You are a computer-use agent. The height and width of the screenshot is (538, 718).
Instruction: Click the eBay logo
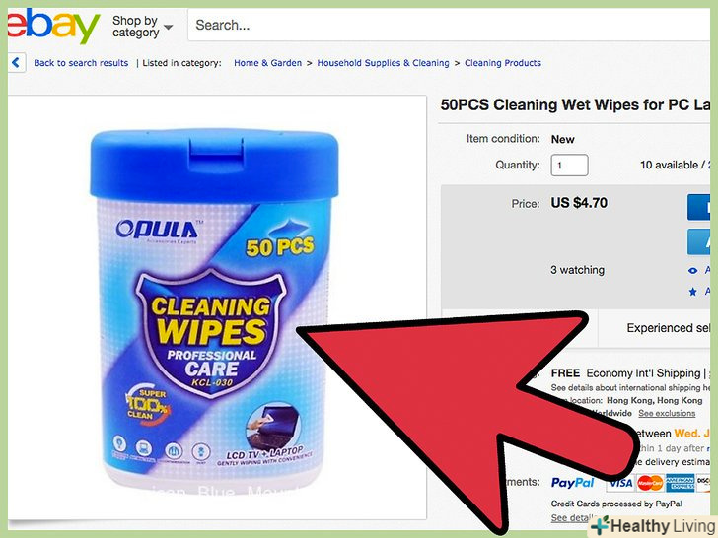point(53,27)
